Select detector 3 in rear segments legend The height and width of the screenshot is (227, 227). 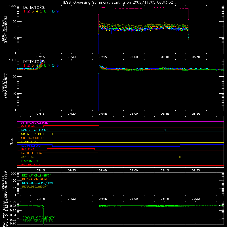33,66
